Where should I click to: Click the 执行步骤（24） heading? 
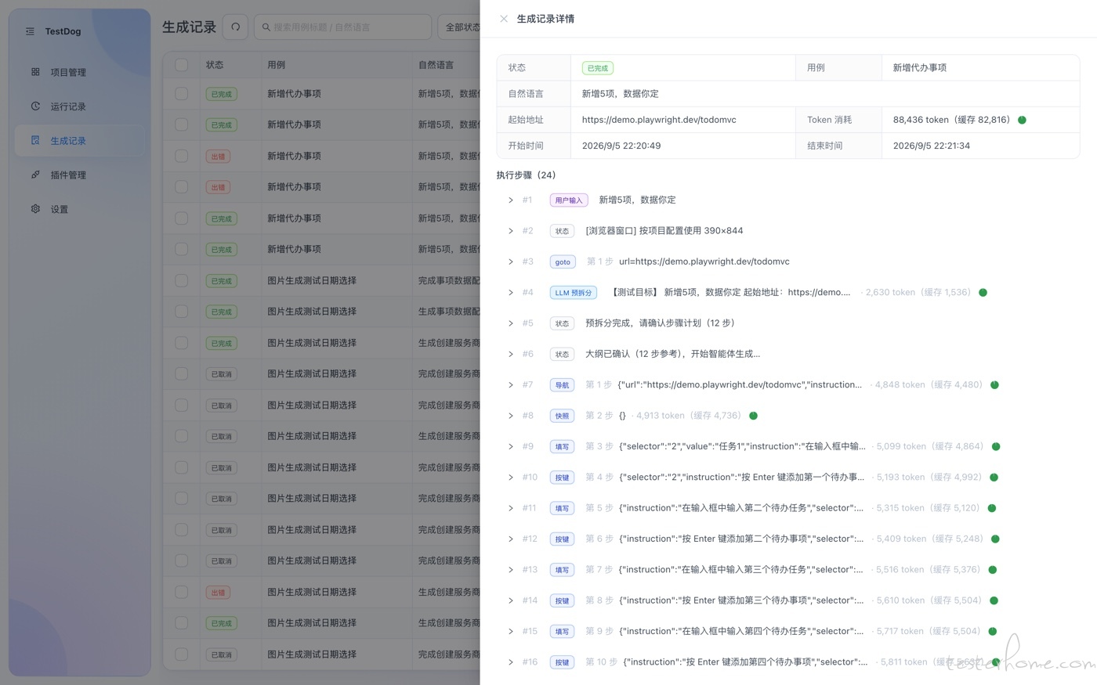click(x=526, y=175)
